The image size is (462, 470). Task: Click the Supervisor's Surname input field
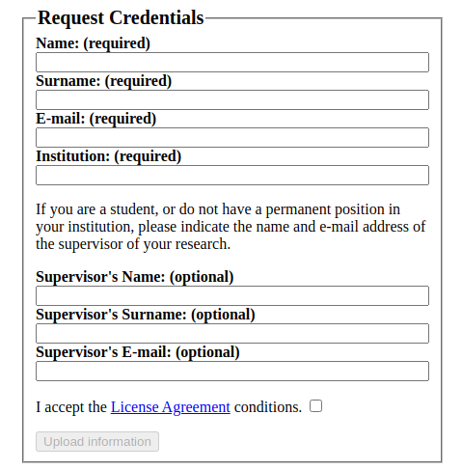[232, 333]
